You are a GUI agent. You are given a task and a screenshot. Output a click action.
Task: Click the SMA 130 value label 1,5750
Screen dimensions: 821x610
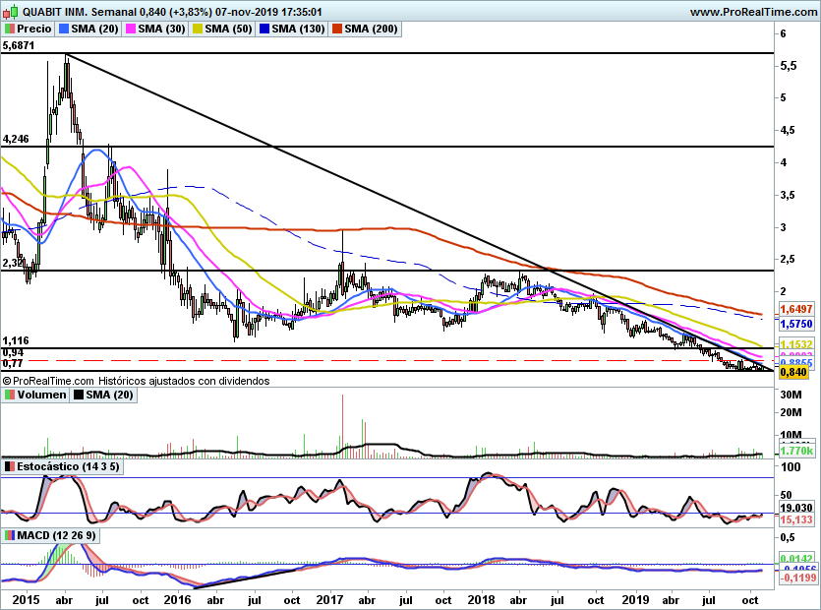click(x=796, y=324)
